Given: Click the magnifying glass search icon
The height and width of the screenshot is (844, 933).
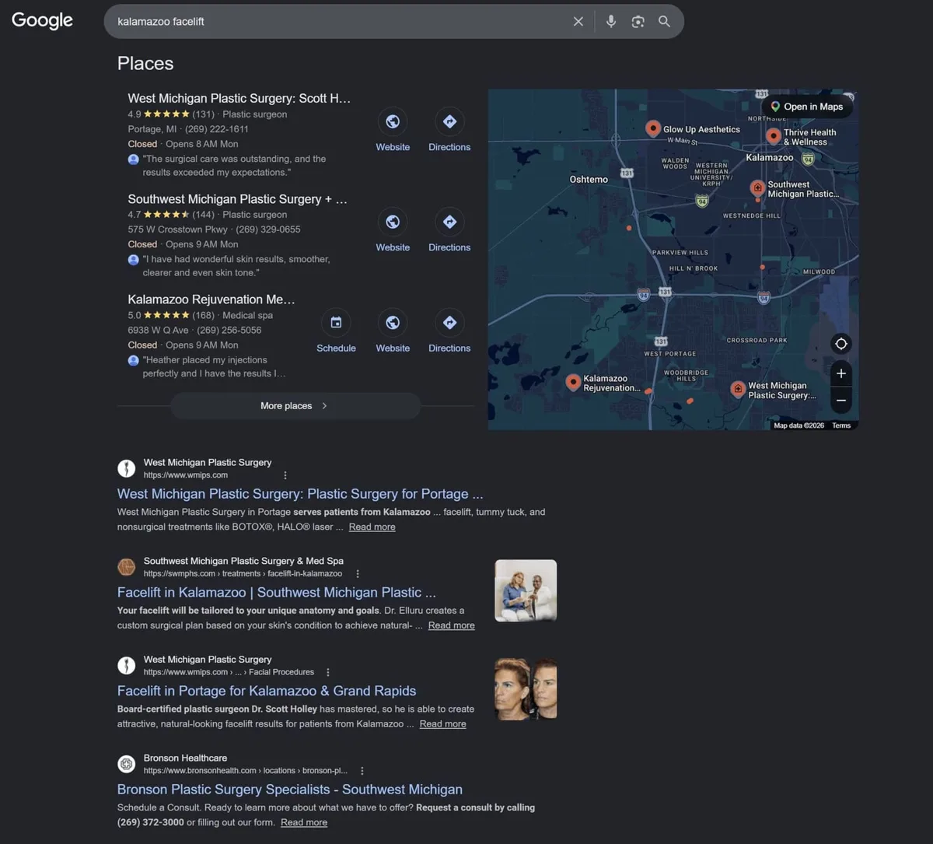Looking at the screenshot, I should click(x=664, y=22).
